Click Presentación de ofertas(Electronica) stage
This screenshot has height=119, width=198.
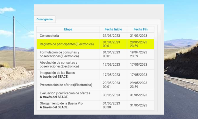click(x=66, y=85)
